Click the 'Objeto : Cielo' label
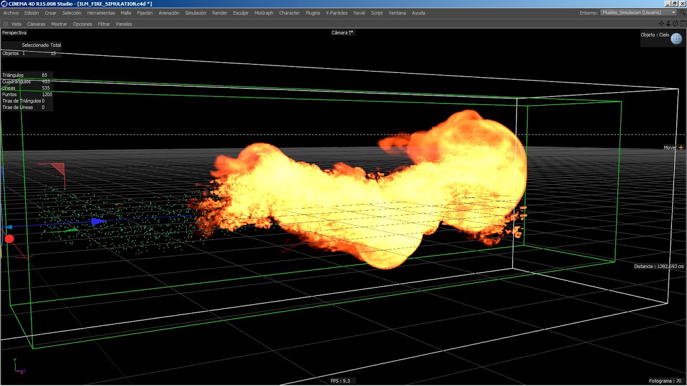687x386 pixels. point(655,35)
